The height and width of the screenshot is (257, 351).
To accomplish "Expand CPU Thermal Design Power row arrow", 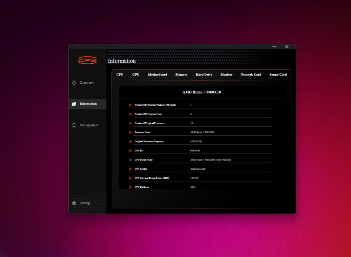I will pyautogui.click(x=131, y=178).
